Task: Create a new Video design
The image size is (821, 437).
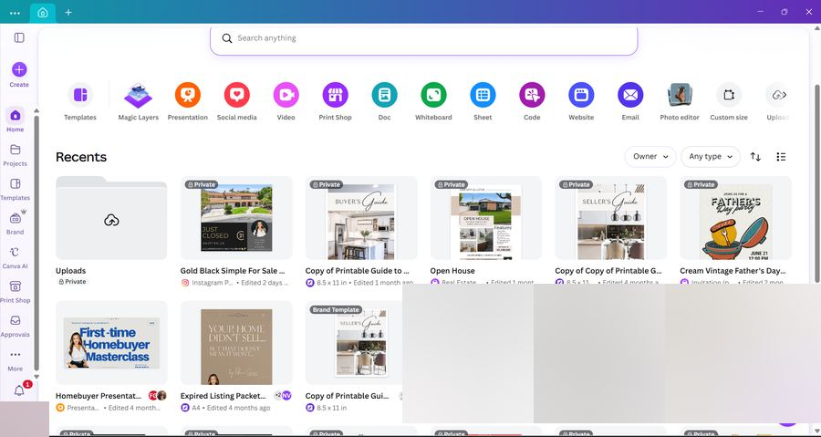Action: pos(286,95)
